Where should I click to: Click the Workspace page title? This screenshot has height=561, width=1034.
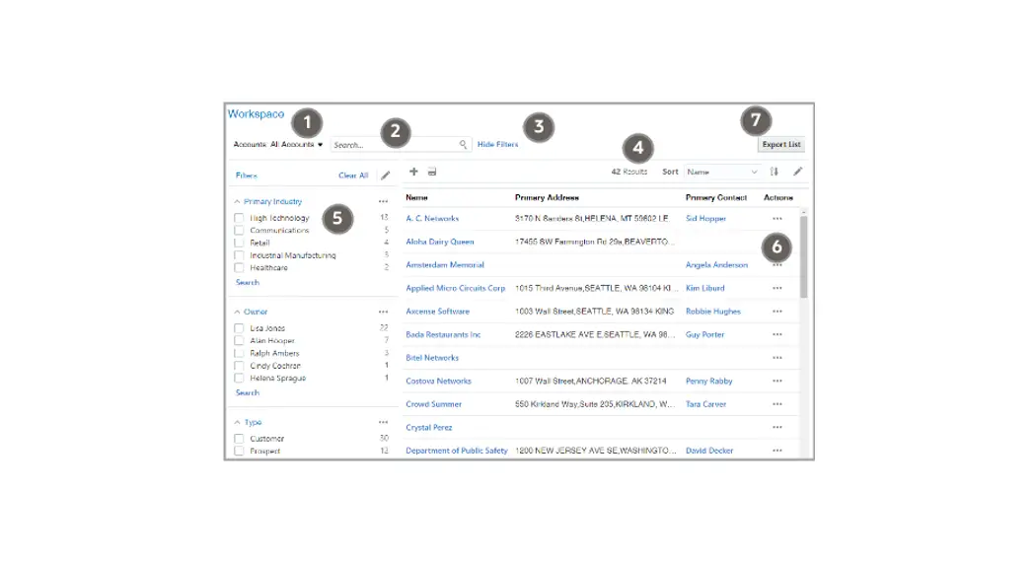[x=256, y=114]
